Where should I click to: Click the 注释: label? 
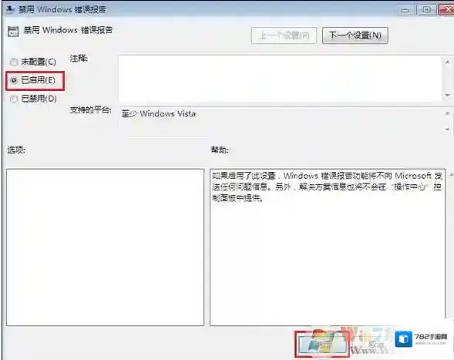click(79, 59)
